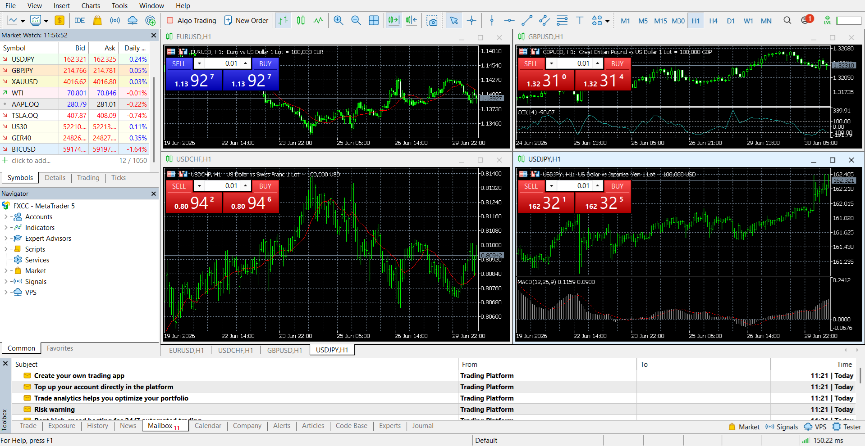Switch to line chart display

pos(318,20)
